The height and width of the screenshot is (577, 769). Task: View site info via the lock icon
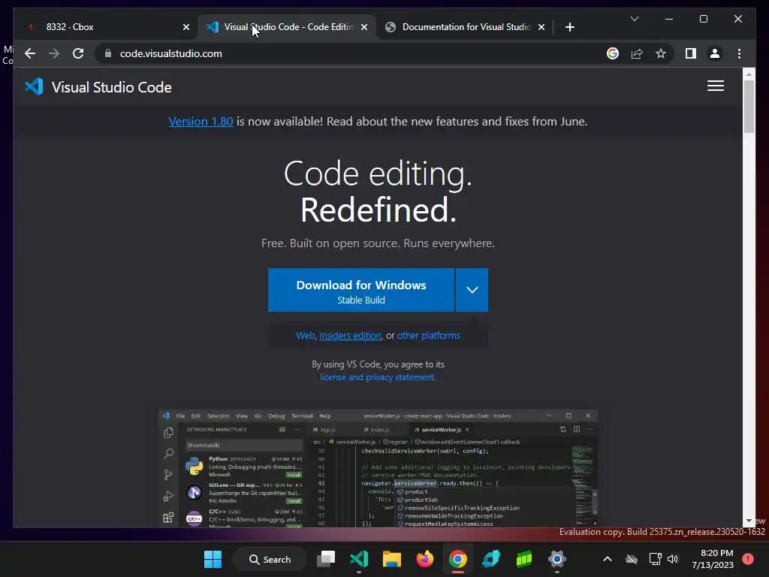pyautogui.click(x=108, y=53)
